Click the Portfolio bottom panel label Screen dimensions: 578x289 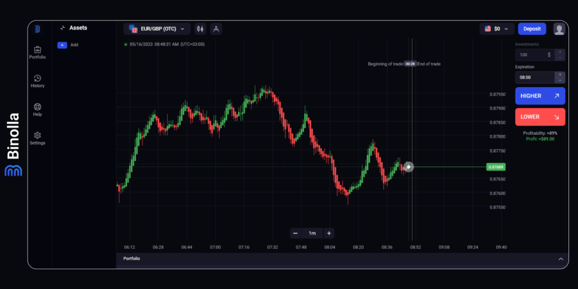coord(132,259)
